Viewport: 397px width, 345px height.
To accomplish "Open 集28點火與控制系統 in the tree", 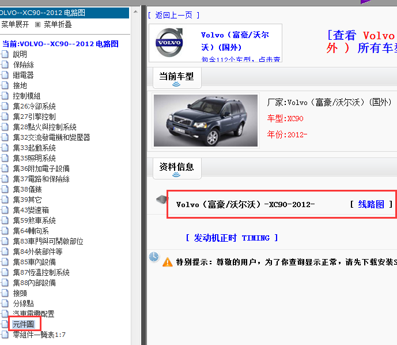I will coord(44,127).
